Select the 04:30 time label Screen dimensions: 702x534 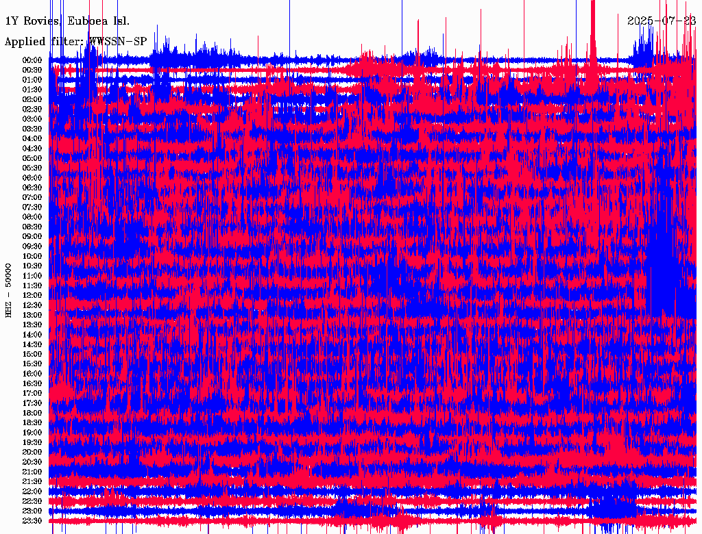point(32,149)
